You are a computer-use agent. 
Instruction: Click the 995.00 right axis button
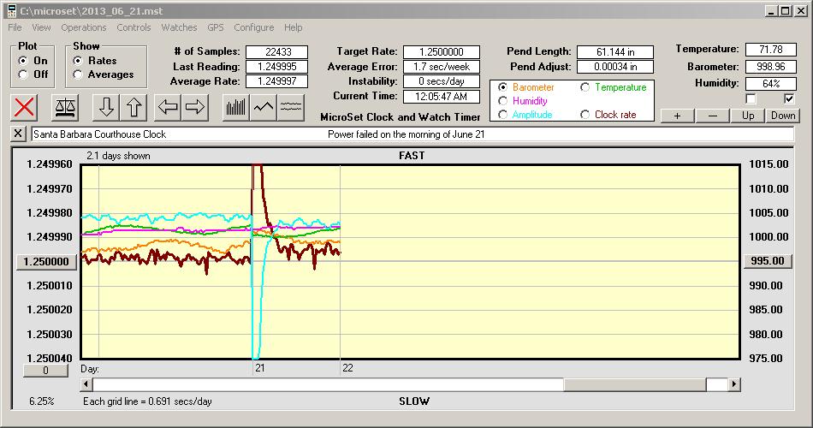(768, 261)
